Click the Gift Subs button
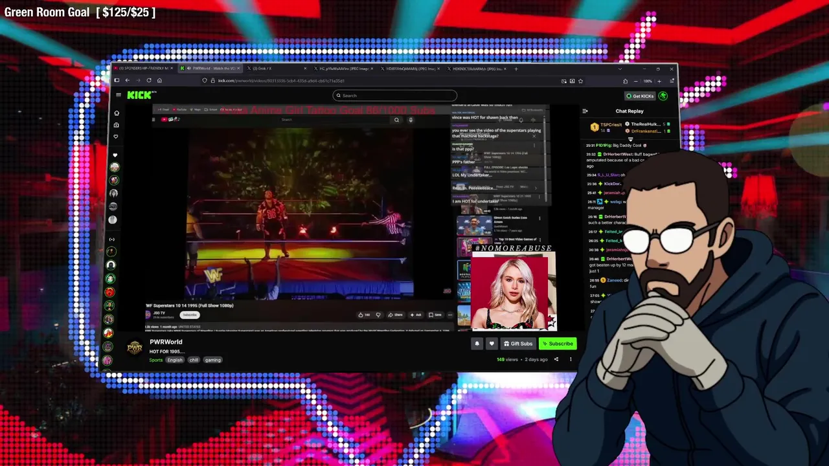829x466 pixels. point(517,344)
